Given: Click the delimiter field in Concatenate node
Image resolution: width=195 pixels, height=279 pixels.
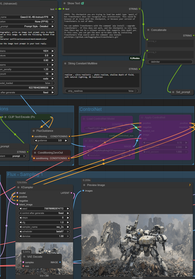Looking at the screenshot, I should [170, 62].
